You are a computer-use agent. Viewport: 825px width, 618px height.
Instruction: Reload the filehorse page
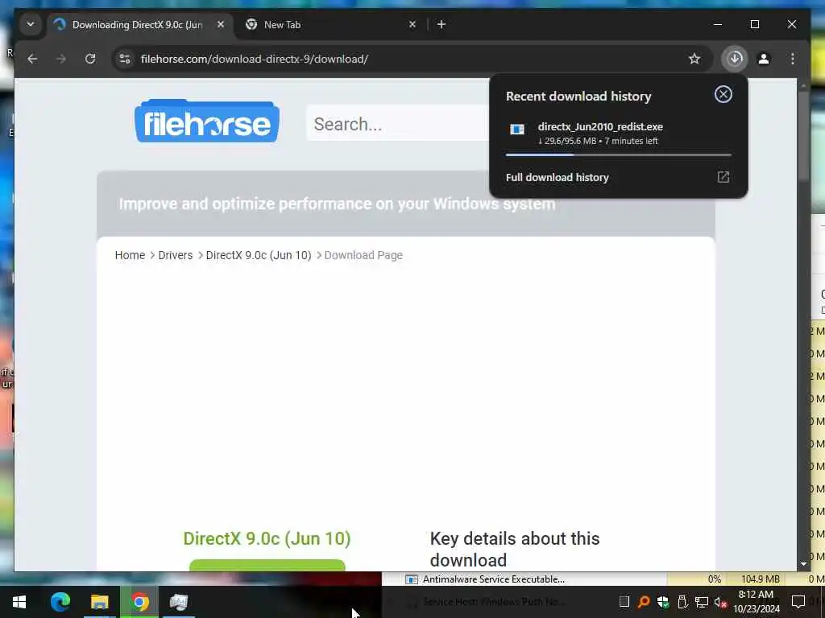click(90, 59)
